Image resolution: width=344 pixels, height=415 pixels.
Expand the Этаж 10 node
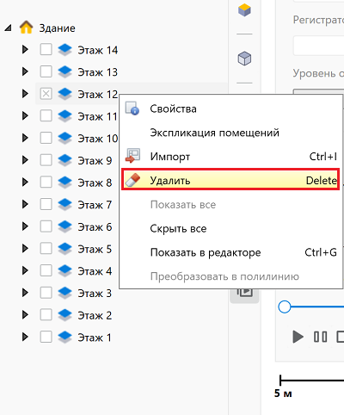click(x=25, y=138)
